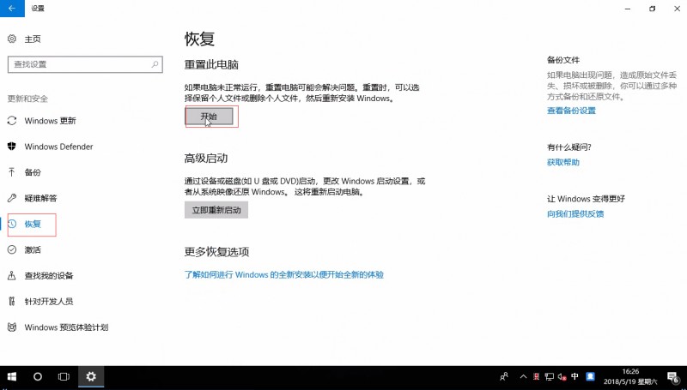Open the 激活 activation page
This screenshot has height=390, width=687.
(24, 249)
